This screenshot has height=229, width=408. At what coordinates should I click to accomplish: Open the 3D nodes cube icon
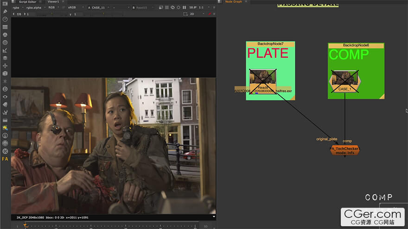[5, 74]
